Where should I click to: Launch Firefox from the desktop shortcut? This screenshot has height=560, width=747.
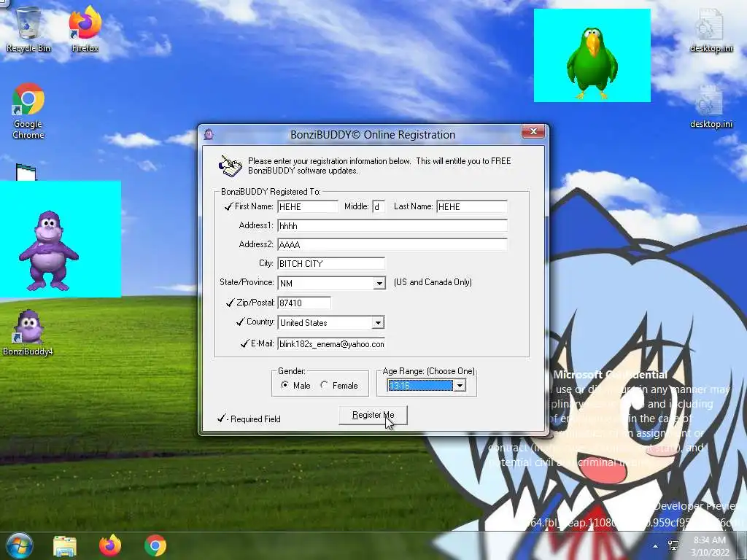coord(85,28)
